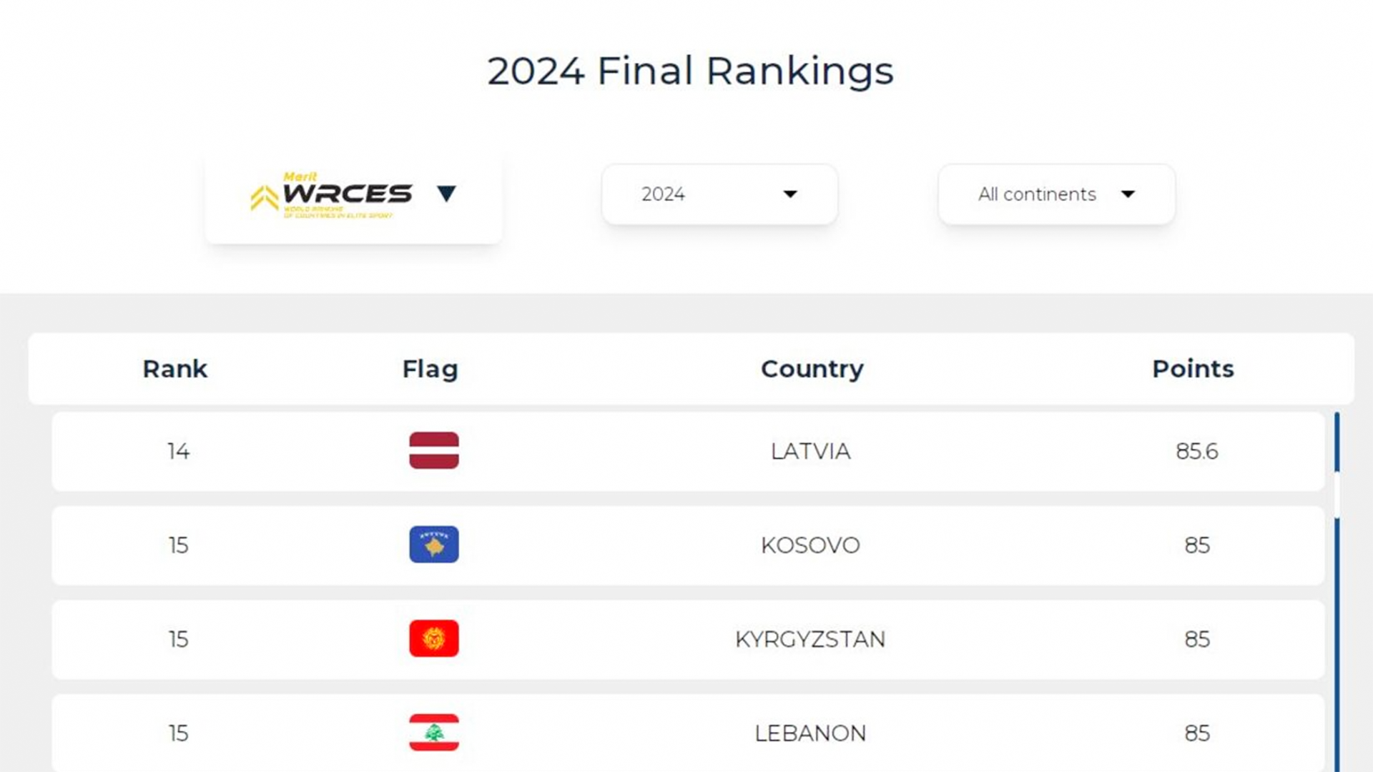Click Latvia's 85.6 points value
This screenshot has width=1373, height=772.
1196,451
